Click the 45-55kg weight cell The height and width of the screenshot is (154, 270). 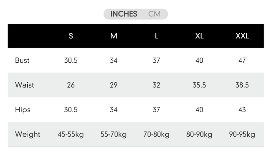(71, 134)
